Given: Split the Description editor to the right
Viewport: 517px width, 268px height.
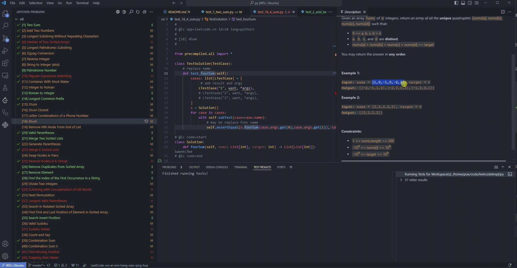Looking at the screenshot, I should pyautogui.click(x=503, y=12).
